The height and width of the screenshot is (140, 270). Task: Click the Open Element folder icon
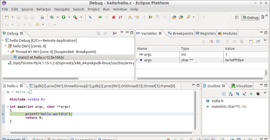[181, 17]
